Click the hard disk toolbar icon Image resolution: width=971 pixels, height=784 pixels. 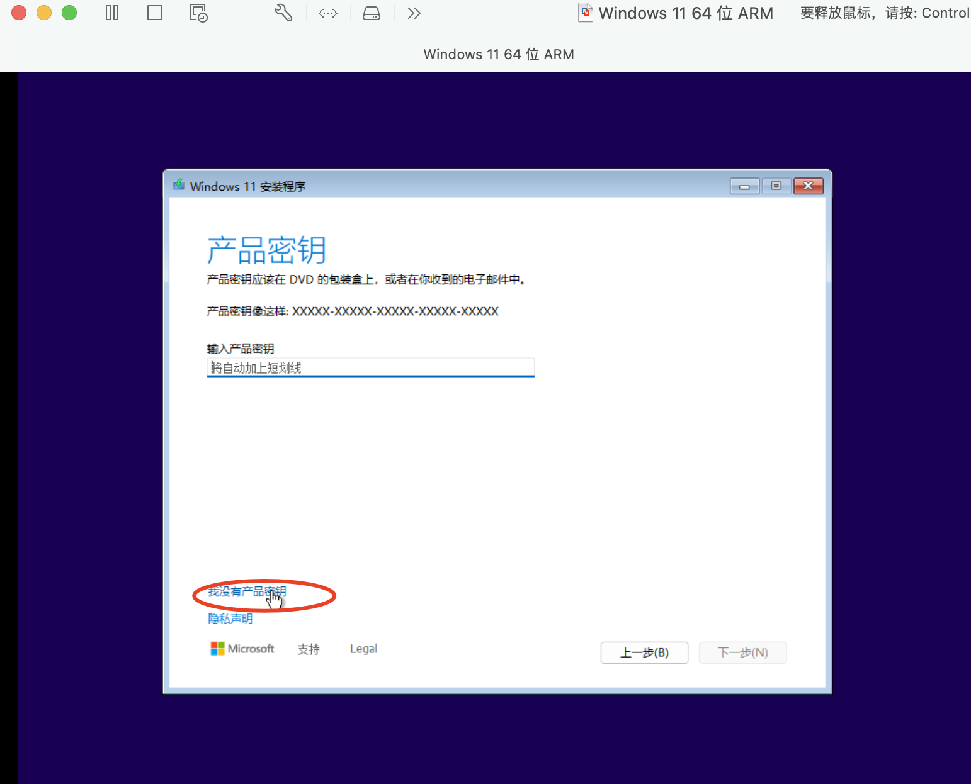click(x=371, y=13)
